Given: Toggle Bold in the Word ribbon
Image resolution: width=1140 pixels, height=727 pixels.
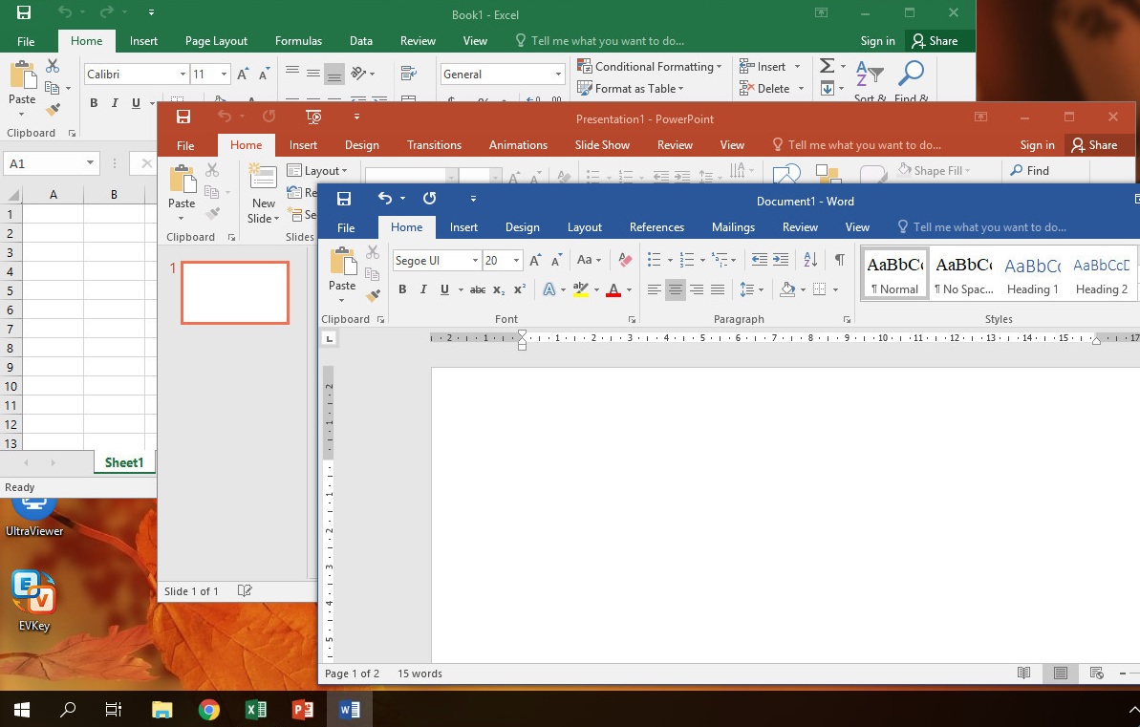Looking at the screenshot, I should click(x=402, y=289).
